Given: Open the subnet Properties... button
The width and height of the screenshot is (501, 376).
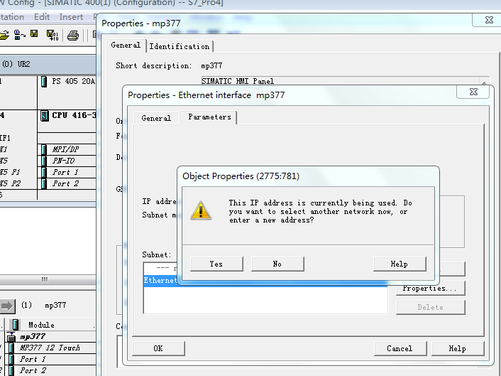Looking at the screenshot, I should [x=430, y=289].
